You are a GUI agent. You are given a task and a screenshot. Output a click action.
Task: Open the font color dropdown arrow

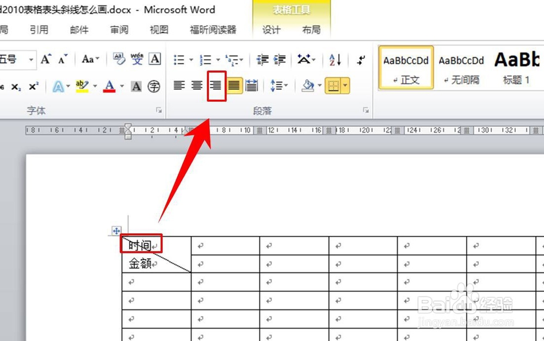[121, 86]
